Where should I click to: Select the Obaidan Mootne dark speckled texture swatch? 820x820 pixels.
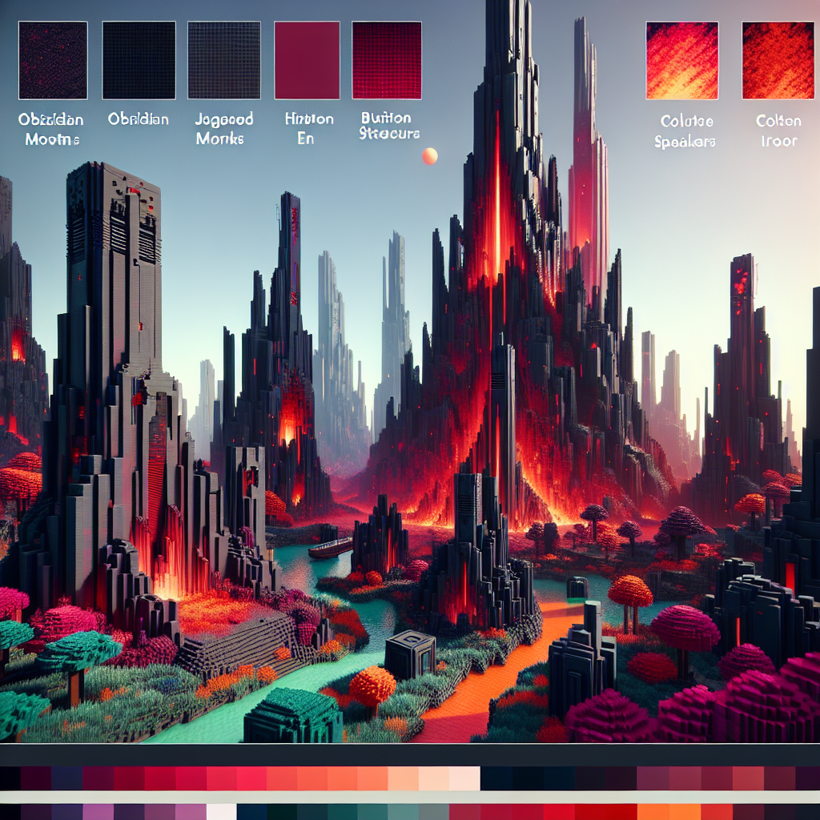click(x=53, y=60)
